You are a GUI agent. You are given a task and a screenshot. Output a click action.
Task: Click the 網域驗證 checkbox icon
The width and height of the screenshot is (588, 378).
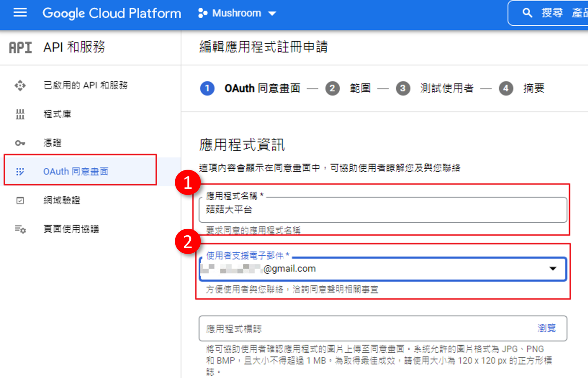pos(20,201)
